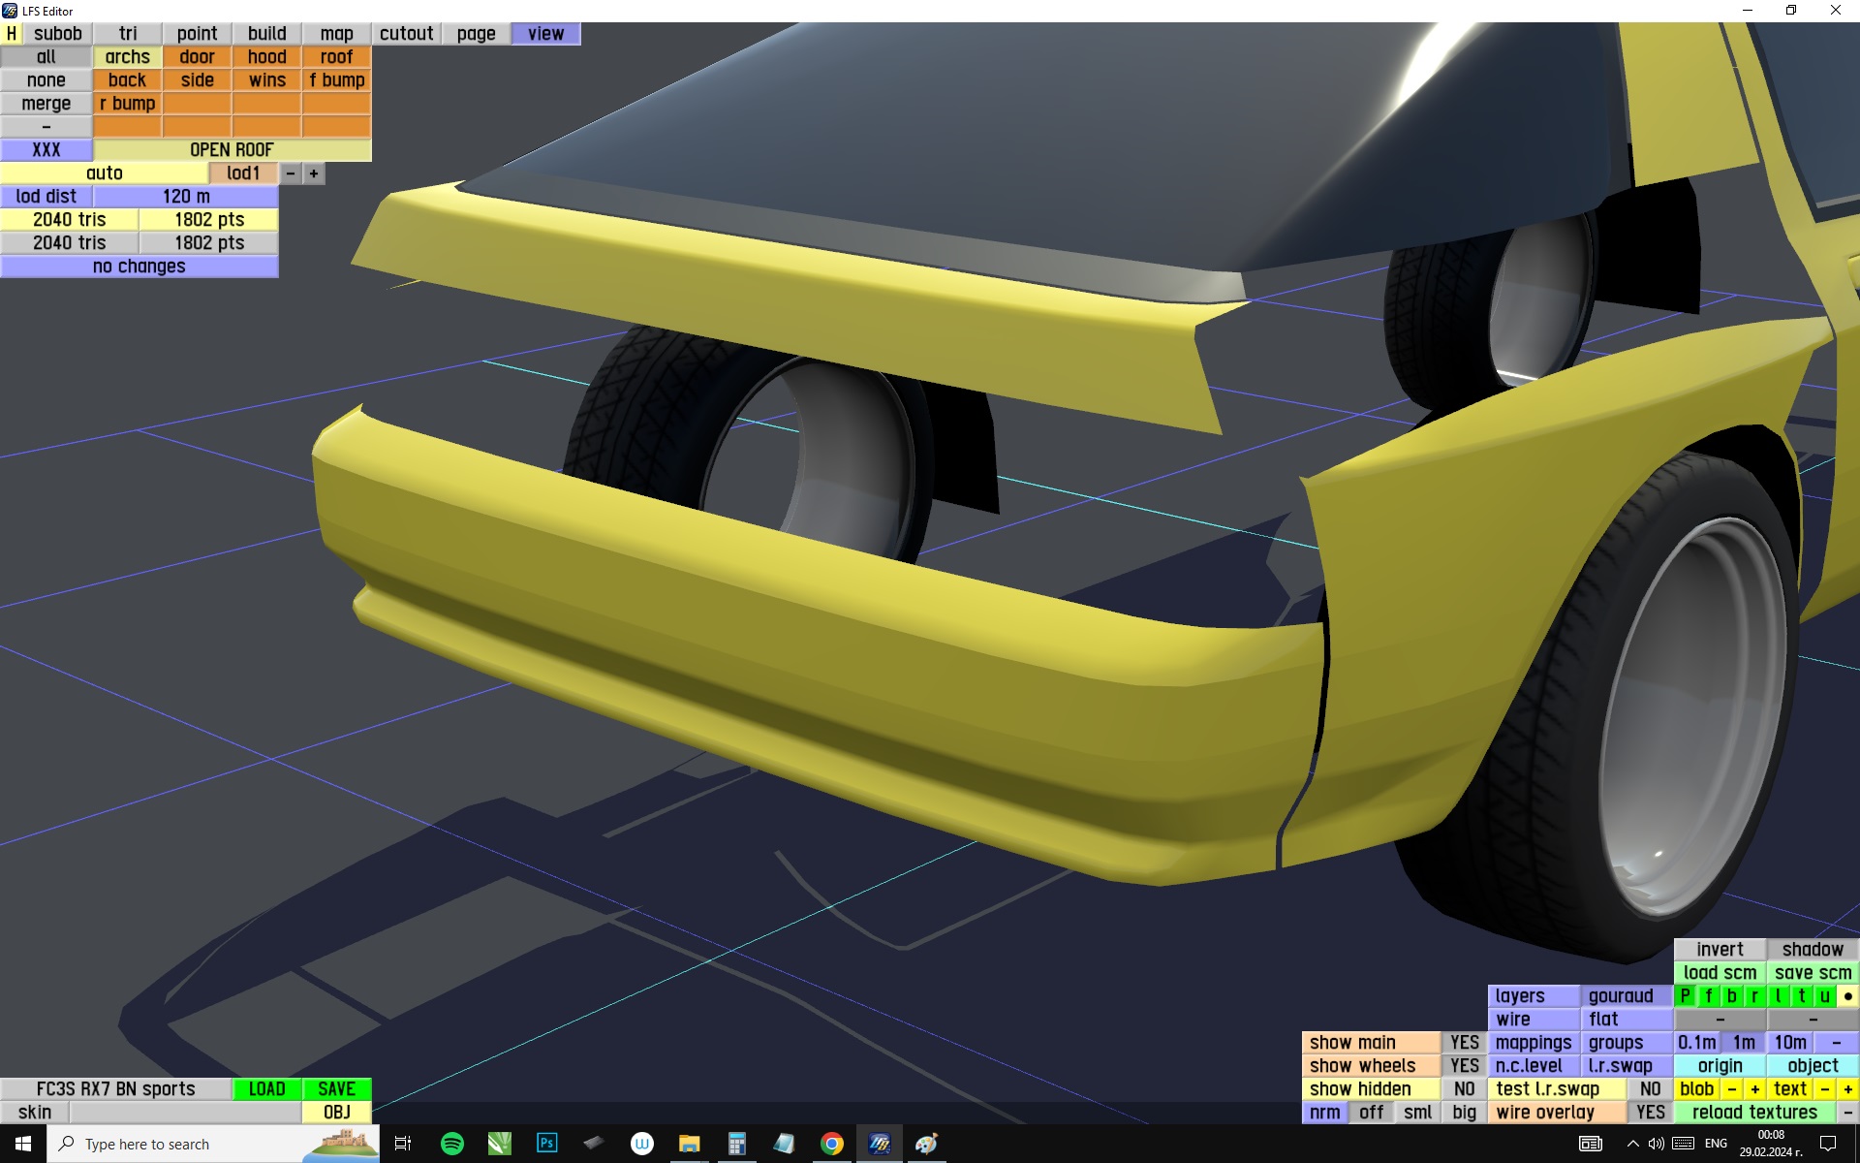Screen dimensions: 1860x1163
Task: Toggle wire overlay YES button
Action: click(1650, 1113)
